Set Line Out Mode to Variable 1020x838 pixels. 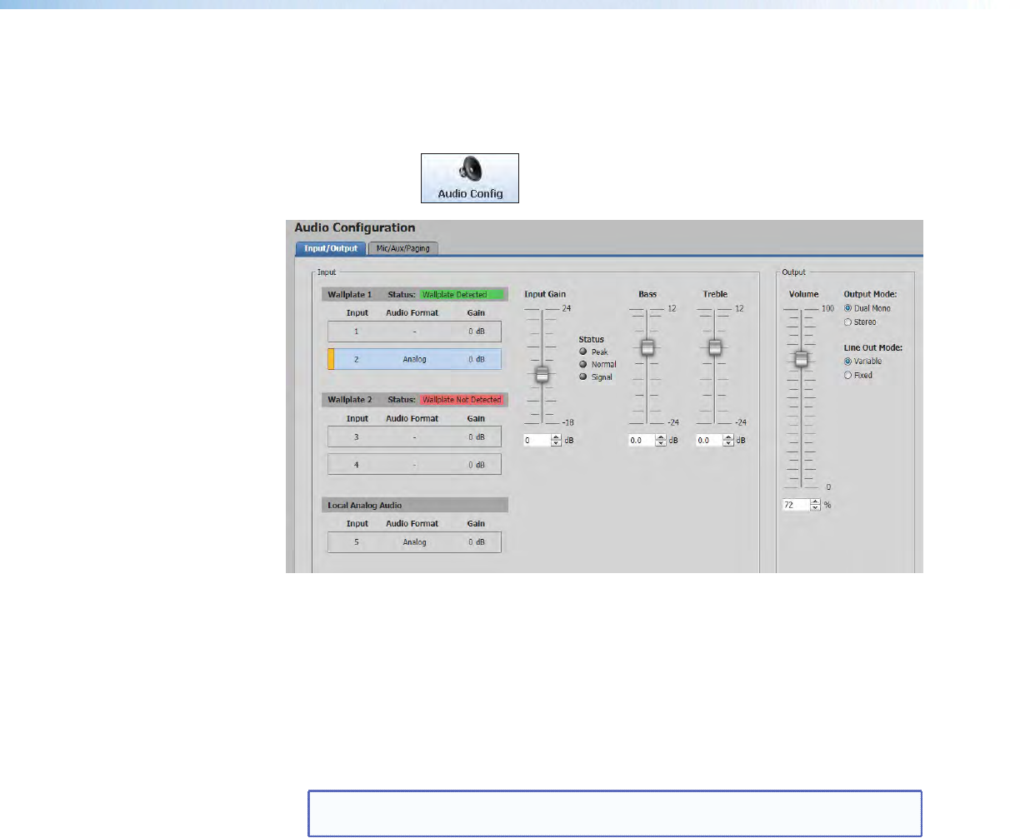coord(848,362)
